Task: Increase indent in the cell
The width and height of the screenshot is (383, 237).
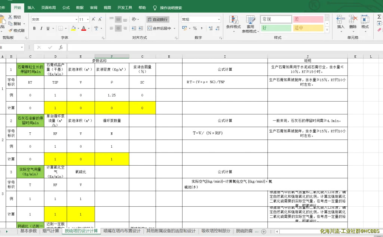Action: [141, 28]
